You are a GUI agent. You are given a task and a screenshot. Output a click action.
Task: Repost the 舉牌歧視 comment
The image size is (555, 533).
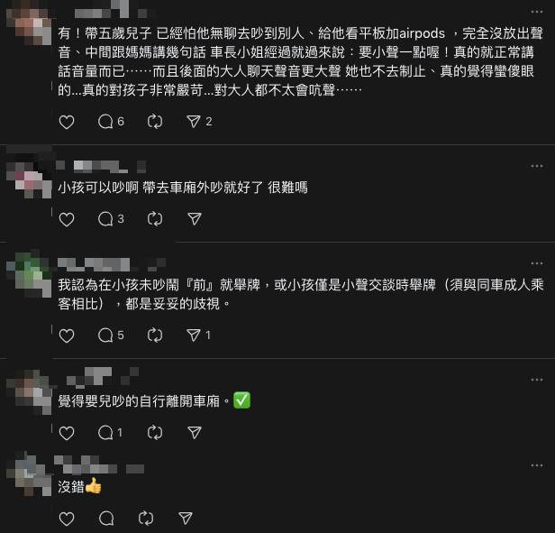pyautogui.click(x=155, y=335)
